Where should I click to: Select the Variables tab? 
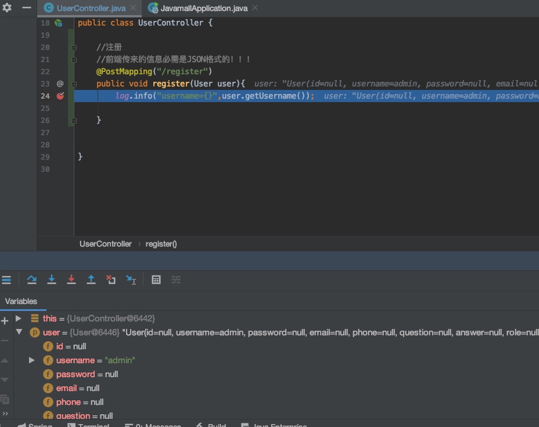click(21, 301)
